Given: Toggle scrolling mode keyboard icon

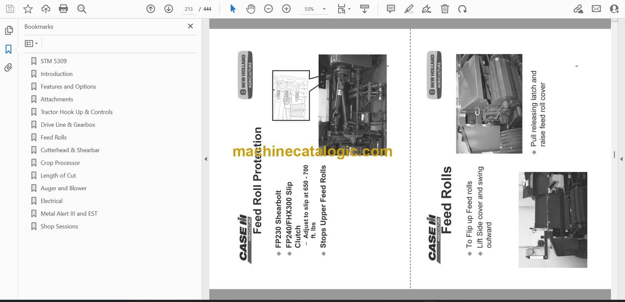Looking at the screenshot, I should tap(365, 9).
